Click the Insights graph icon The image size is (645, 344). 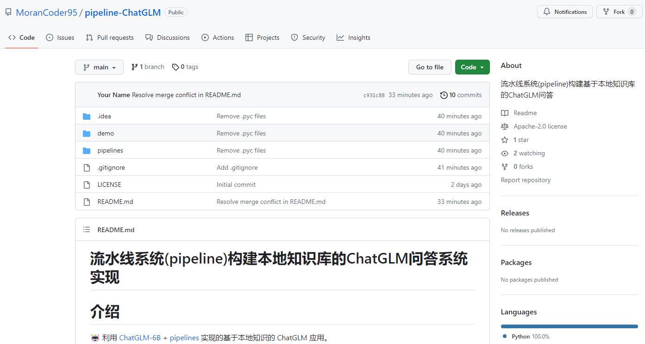click(x=340, y=37)
